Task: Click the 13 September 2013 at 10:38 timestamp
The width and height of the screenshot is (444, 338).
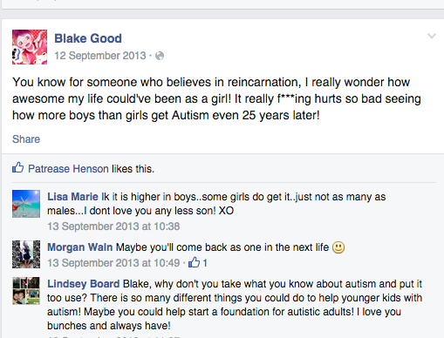Action: (113, 226)
